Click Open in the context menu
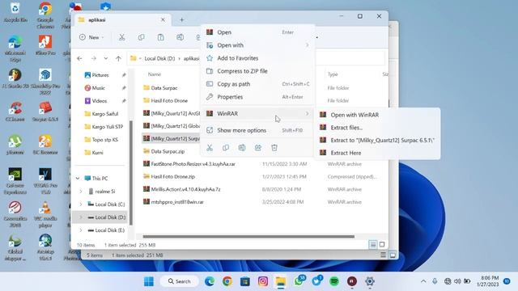The image size is (518, 291). point(257,32)
